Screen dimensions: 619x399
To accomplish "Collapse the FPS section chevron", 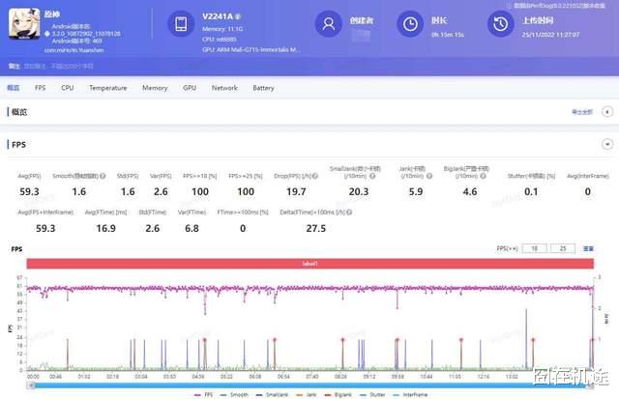I will click(607, 144).
